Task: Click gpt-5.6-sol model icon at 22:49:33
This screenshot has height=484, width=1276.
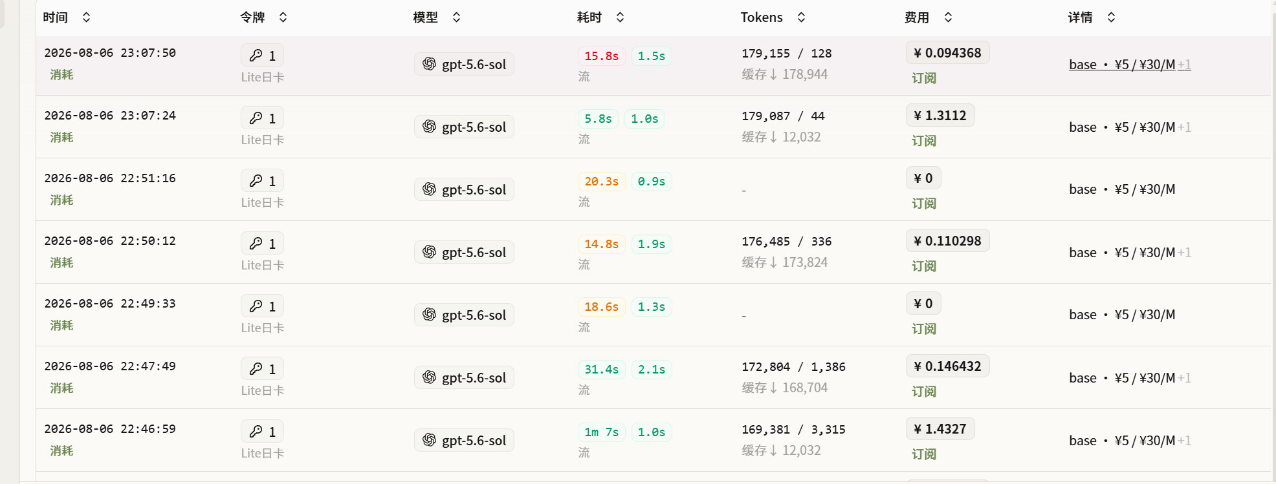Action: pyautogui.click(x=429, y=315)
